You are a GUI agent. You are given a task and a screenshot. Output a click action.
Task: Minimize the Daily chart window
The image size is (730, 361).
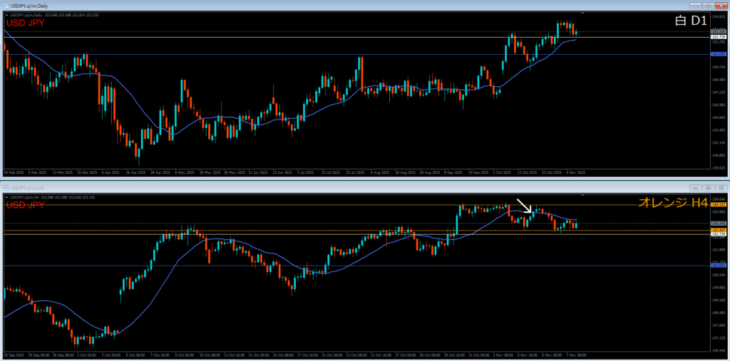click(695, 5)
